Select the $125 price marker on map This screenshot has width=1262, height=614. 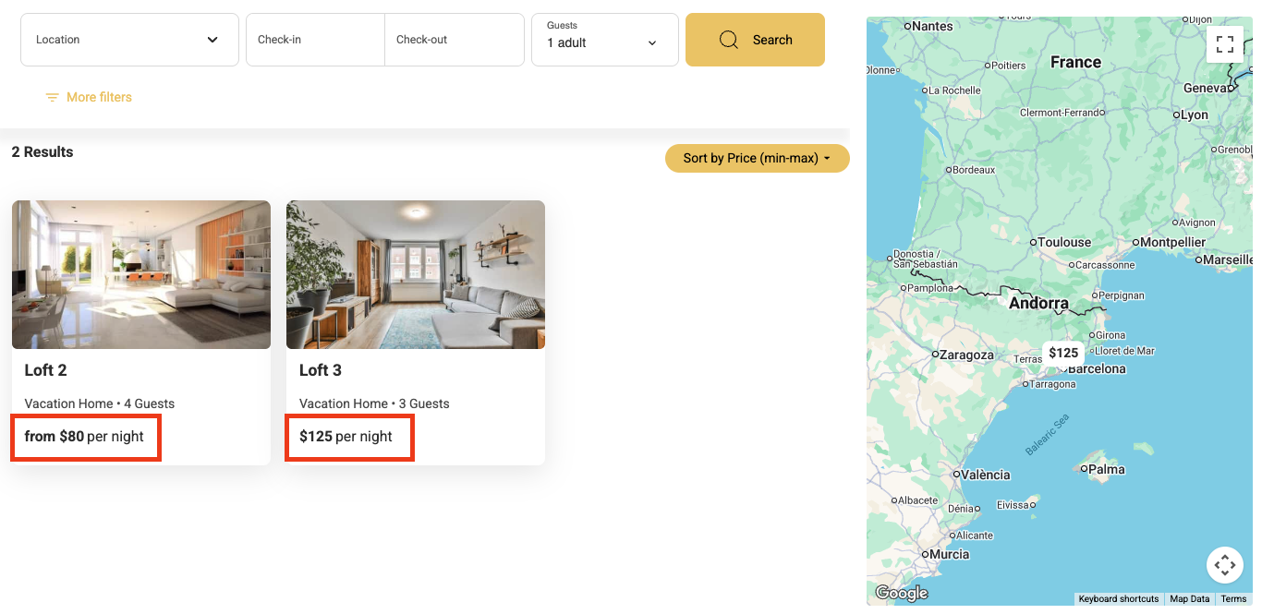[x=1062, y=353]
